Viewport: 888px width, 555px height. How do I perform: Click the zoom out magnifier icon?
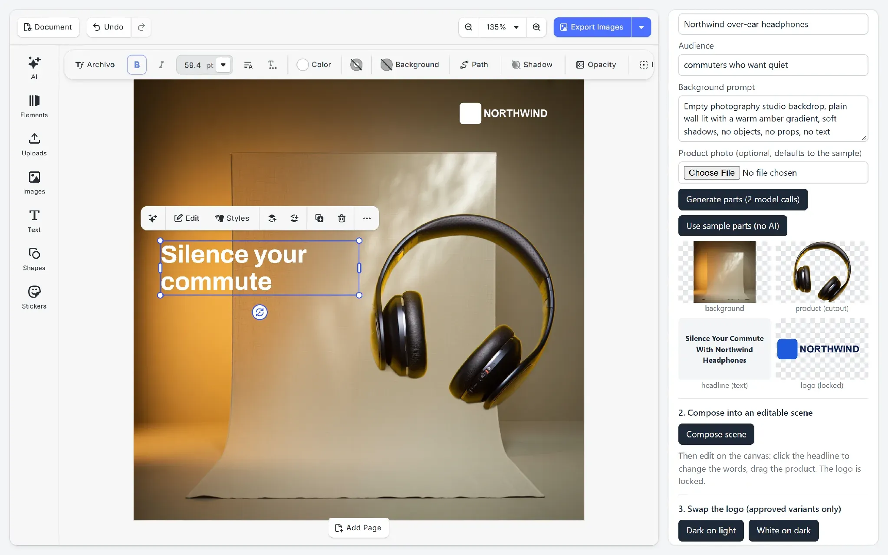468,27
